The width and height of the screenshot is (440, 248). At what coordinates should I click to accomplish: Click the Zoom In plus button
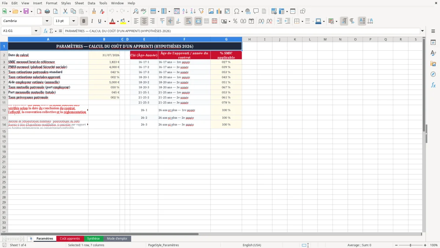coord(425,245)
